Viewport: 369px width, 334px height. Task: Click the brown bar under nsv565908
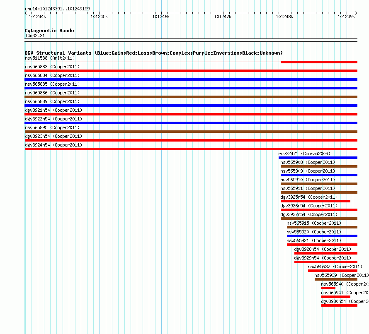pos(319,166)
